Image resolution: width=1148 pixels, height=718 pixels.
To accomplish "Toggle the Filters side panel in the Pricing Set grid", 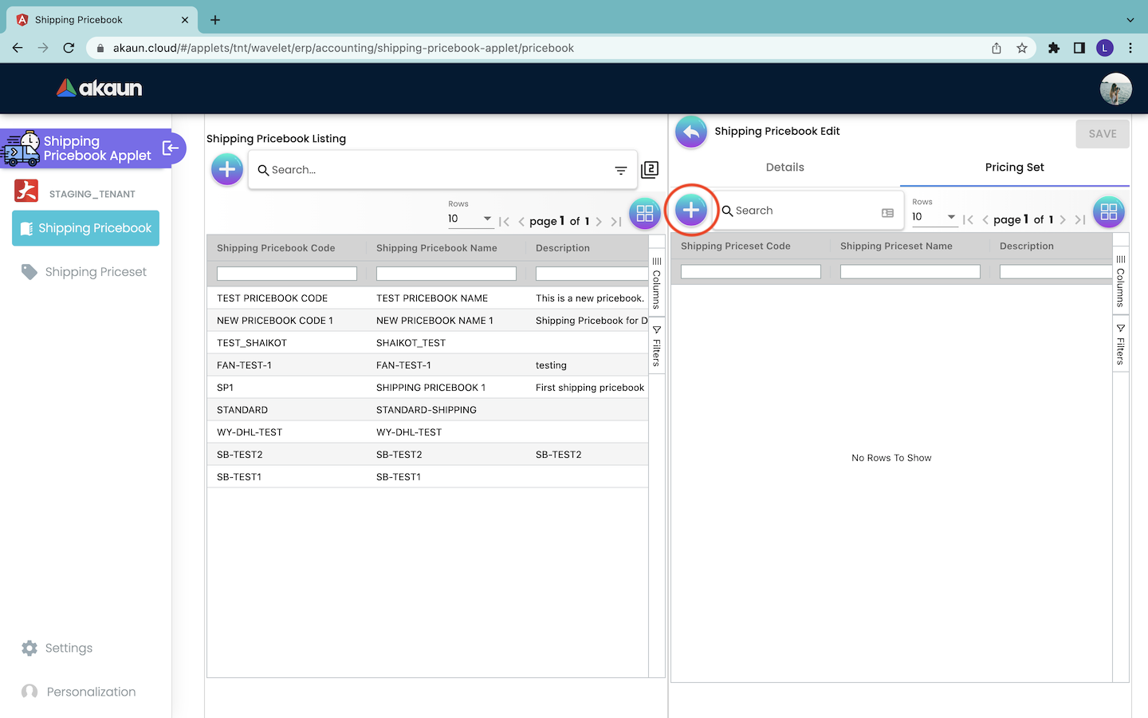I will [x=1121, y=343].
